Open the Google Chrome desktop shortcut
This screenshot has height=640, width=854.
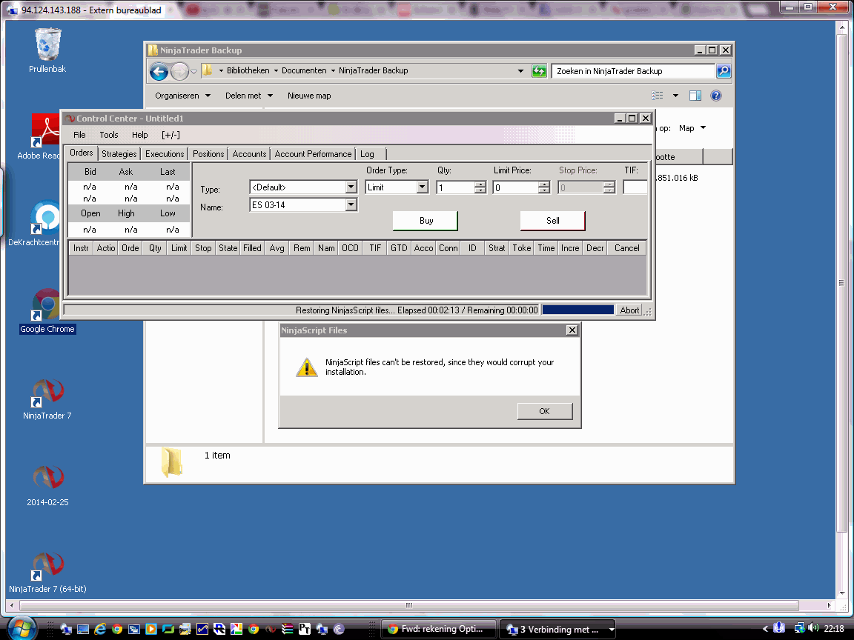tap(47, 311)
